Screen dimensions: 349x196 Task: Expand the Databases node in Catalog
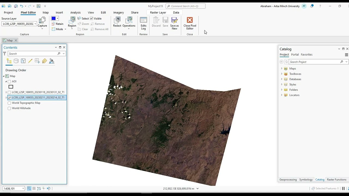(282, 79)
